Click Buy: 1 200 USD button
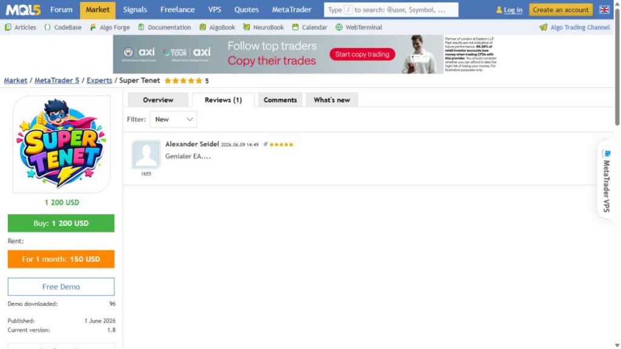The image size is (621, 349). click(61, 223)
